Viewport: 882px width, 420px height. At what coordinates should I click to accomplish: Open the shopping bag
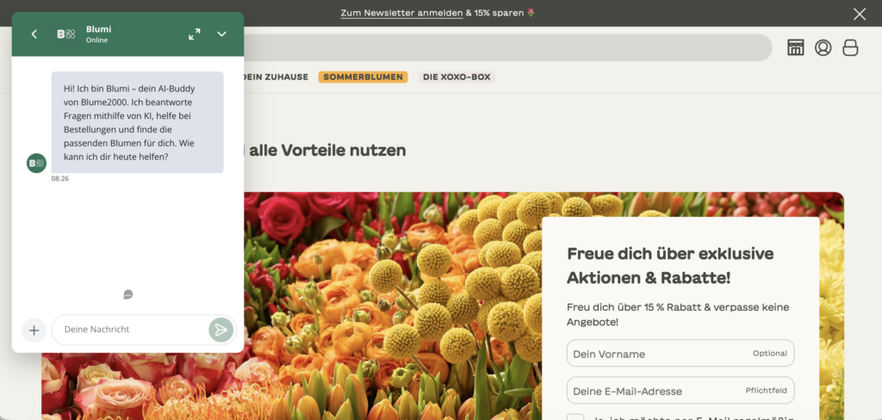850,48
